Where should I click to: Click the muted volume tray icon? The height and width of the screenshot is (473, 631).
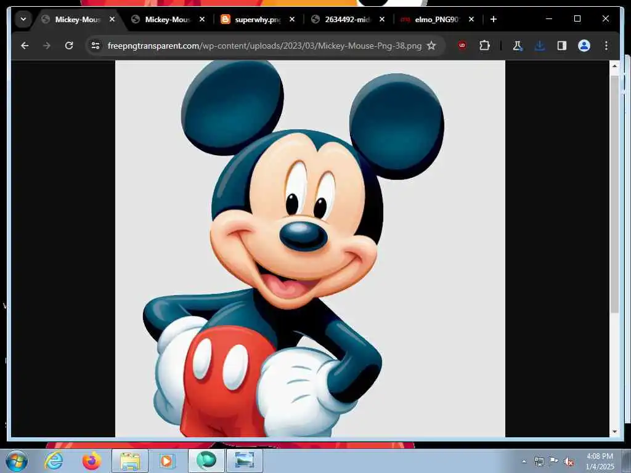[569, 461]
